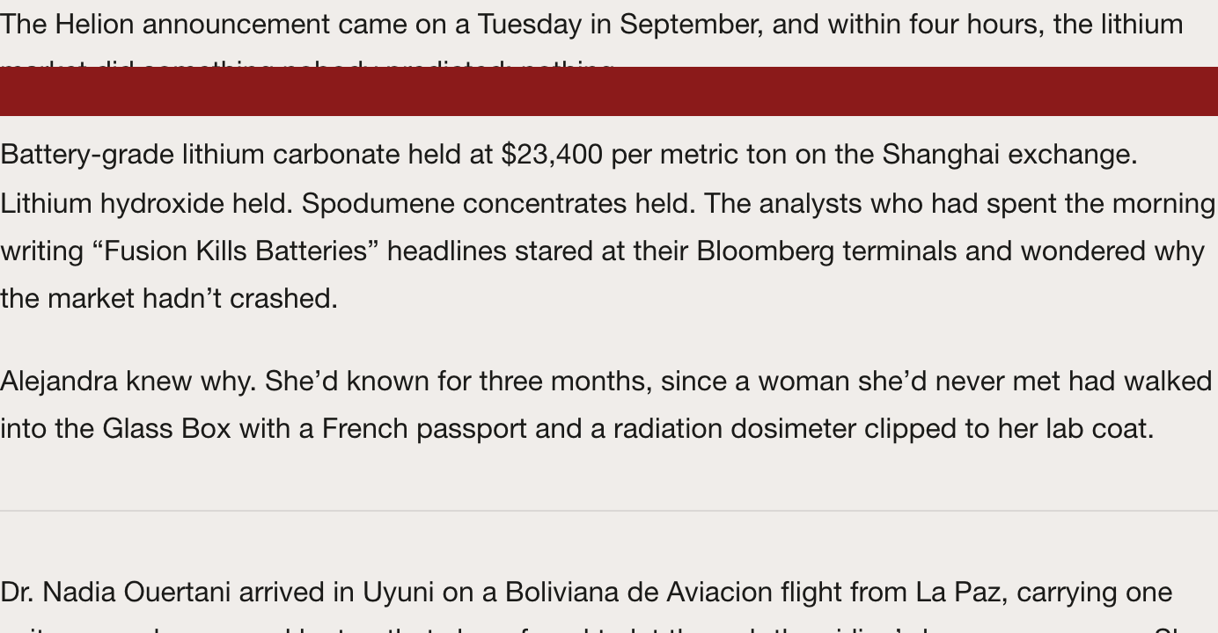The image size is (1218, 633).
Task: Click the word "Bloomberg" in the paragraph
Action: 765,251
